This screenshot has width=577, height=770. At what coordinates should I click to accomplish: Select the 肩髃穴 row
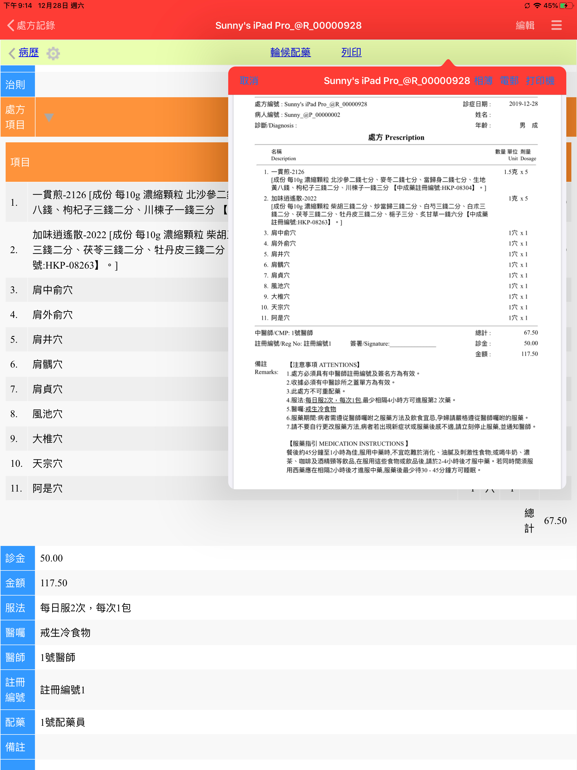click(x=117, y=364)
